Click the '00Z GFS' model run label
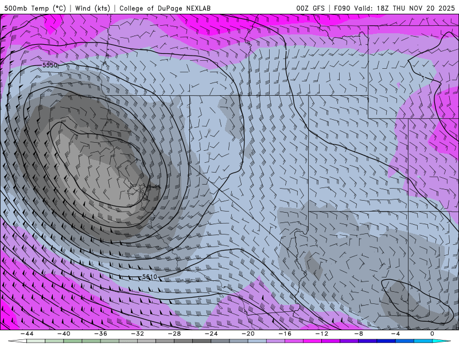Image resolution: width=459 pixels, height=344 pixels. (x=310, y=8)
